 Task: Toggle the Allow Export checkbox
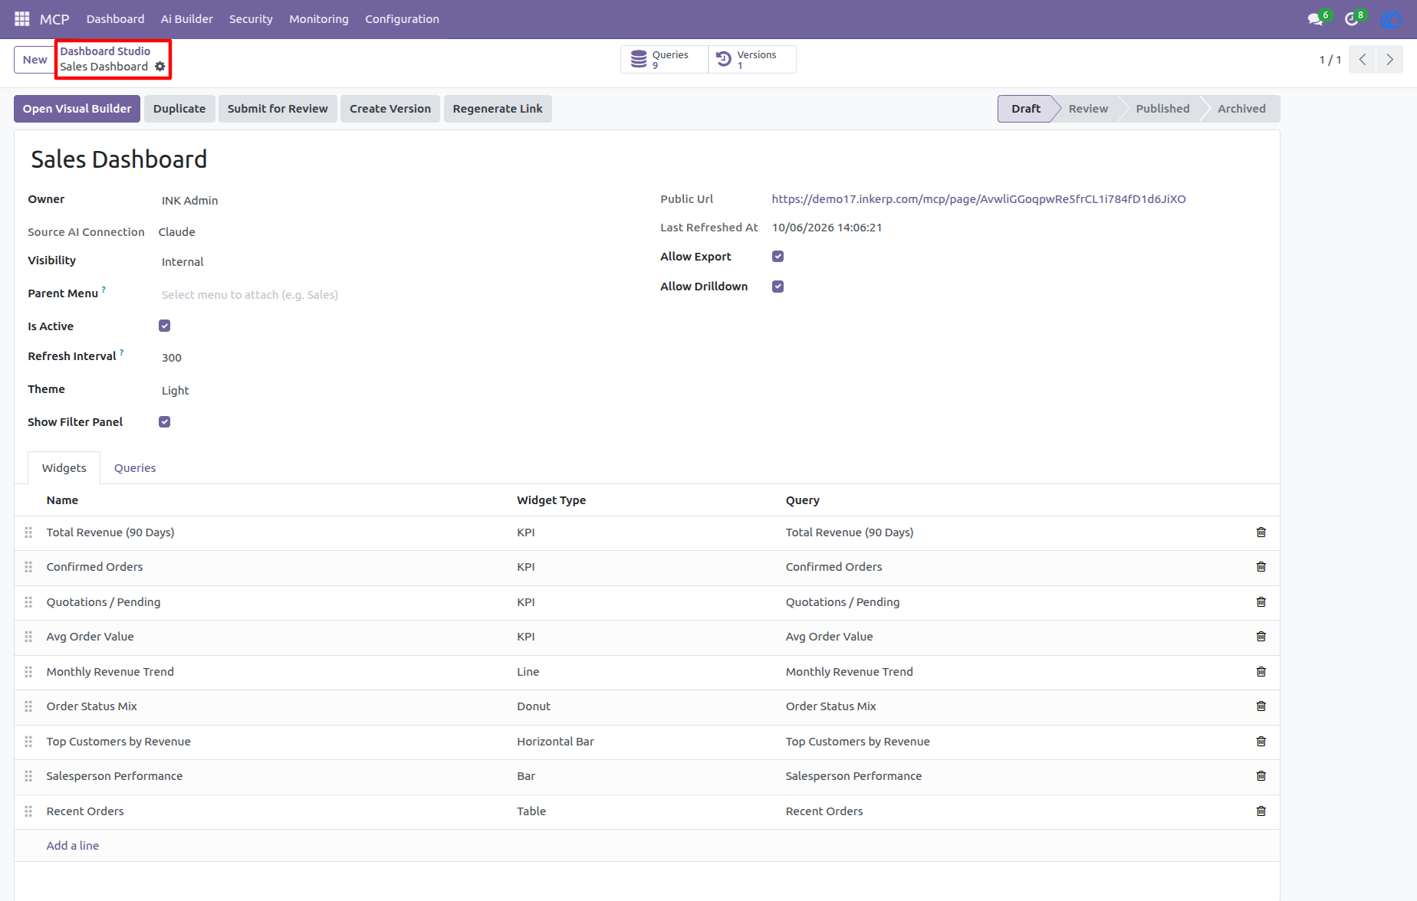778,257
